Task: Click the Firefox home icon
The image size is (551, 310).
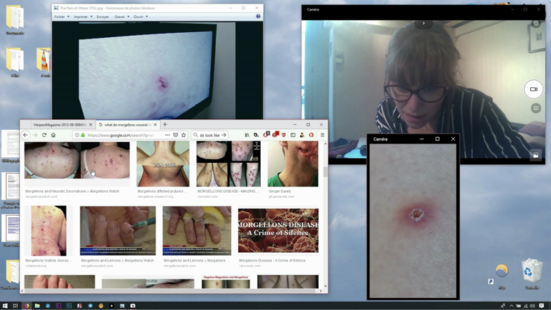Action: 53,135
